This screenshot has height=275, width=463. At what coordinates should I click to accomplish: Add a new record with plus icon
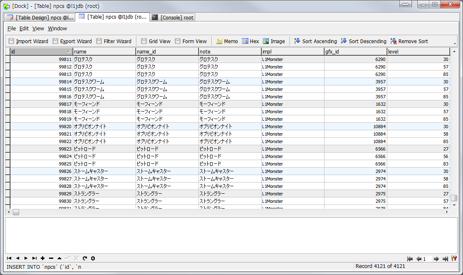pyautogui.click(x=43, y=258)
